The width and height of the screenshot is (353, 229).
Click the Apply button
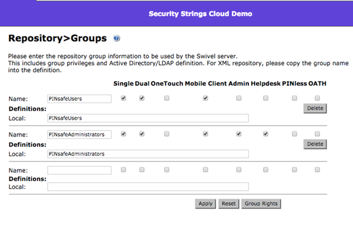tap(205, 204)
